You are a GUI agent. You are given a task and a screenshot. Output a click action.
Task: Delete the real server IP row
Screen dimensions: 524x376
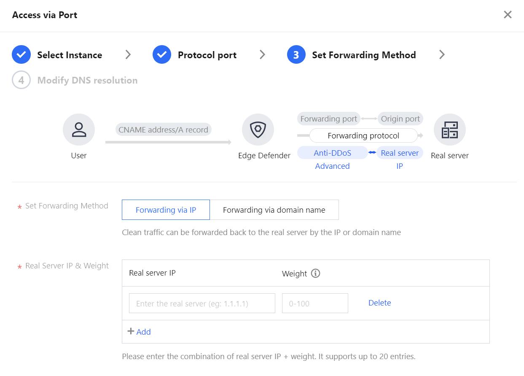(379, 303)
